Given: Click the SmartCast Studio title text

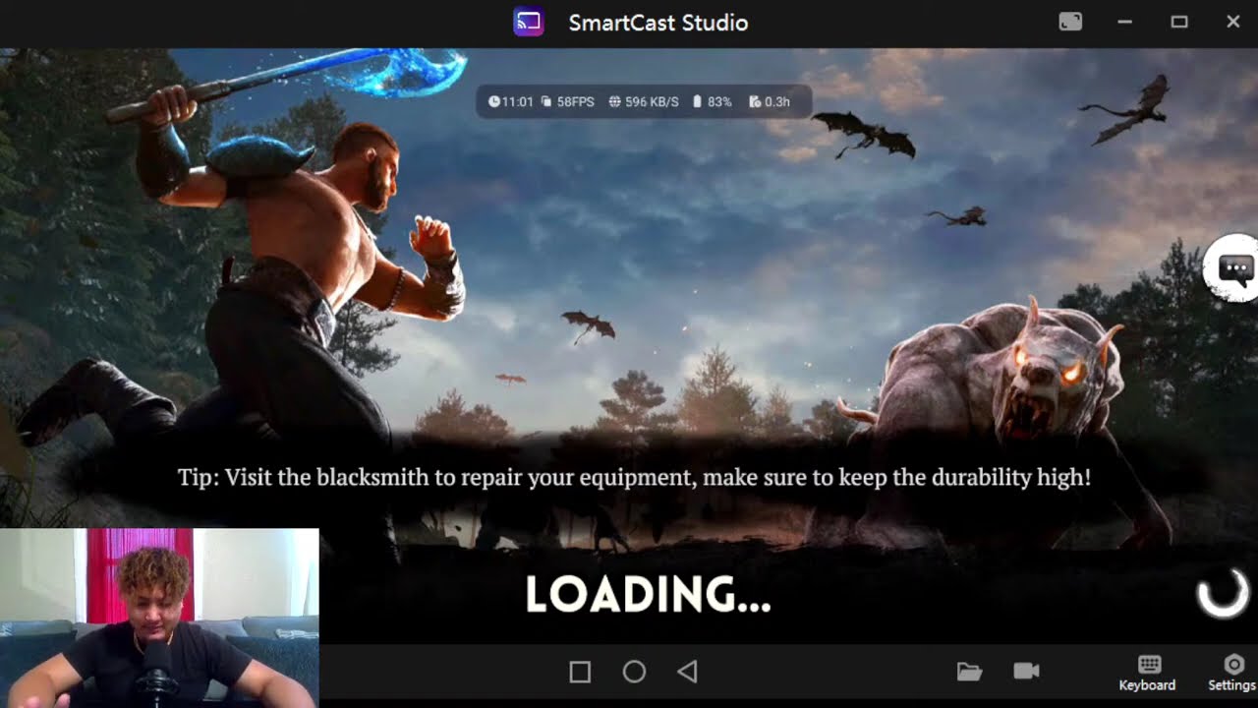Looking at the screenshot, I should pos(658,23).
